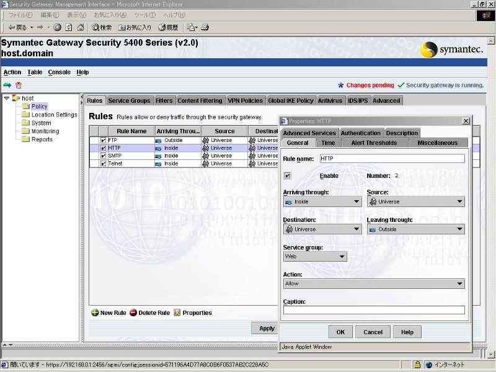
Task: Click Help button in the Properties dialog
Action: pos(407,332)
